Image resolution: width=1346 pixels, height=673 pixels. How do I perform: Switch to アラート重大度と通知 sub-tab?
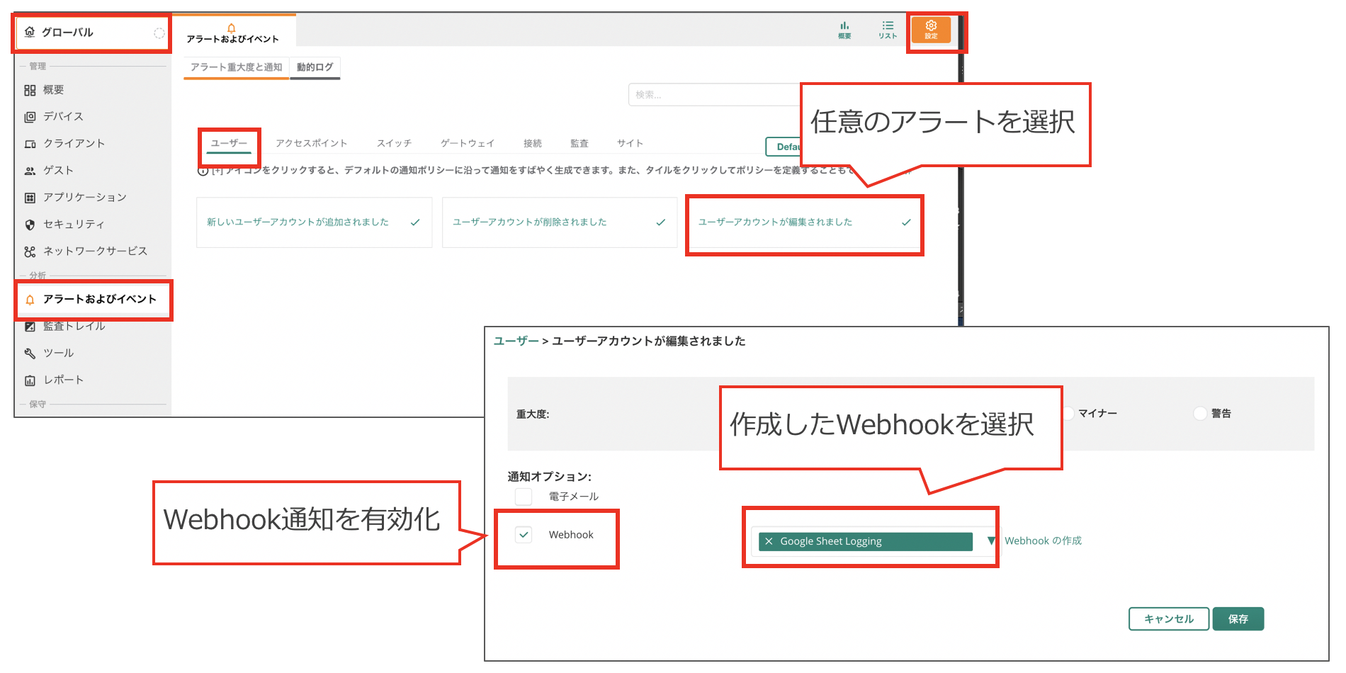pos(236,67)
